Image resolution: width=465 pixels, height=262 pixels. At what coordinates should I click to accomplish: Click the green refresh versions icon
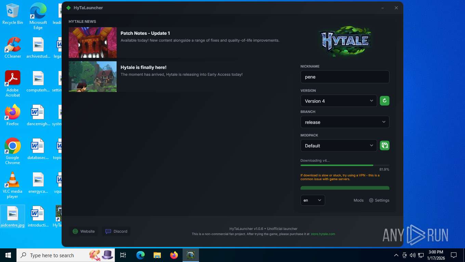[385, 101]
